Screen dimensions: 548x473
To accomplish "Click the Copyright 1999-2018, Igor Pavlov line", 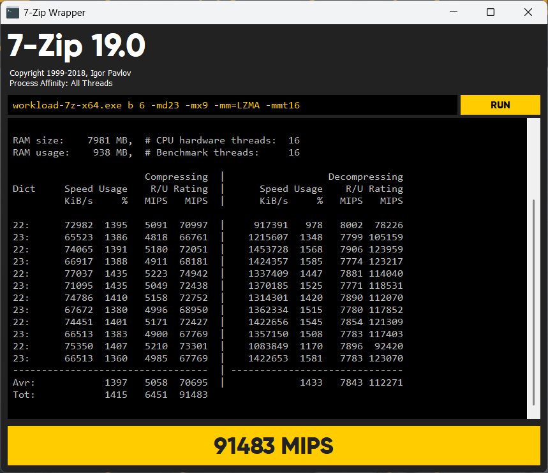I will pos(70,73).
